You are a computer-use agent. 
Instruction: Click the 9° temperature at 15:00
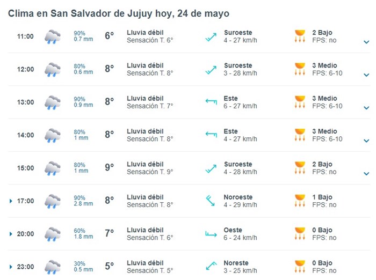coord(110,167)
